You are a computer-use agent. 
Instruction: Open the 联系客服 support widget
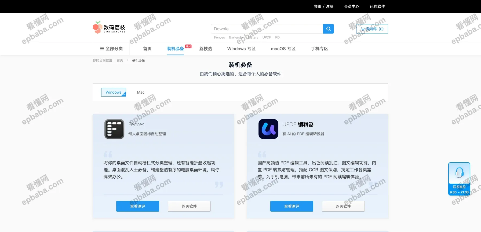click(x=459, y=179)
